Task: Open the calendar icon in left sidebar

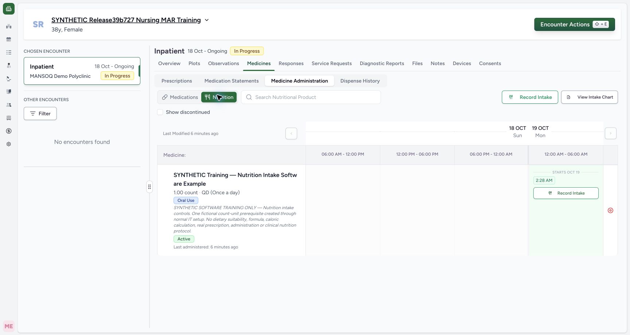Action: click(9, 39)
